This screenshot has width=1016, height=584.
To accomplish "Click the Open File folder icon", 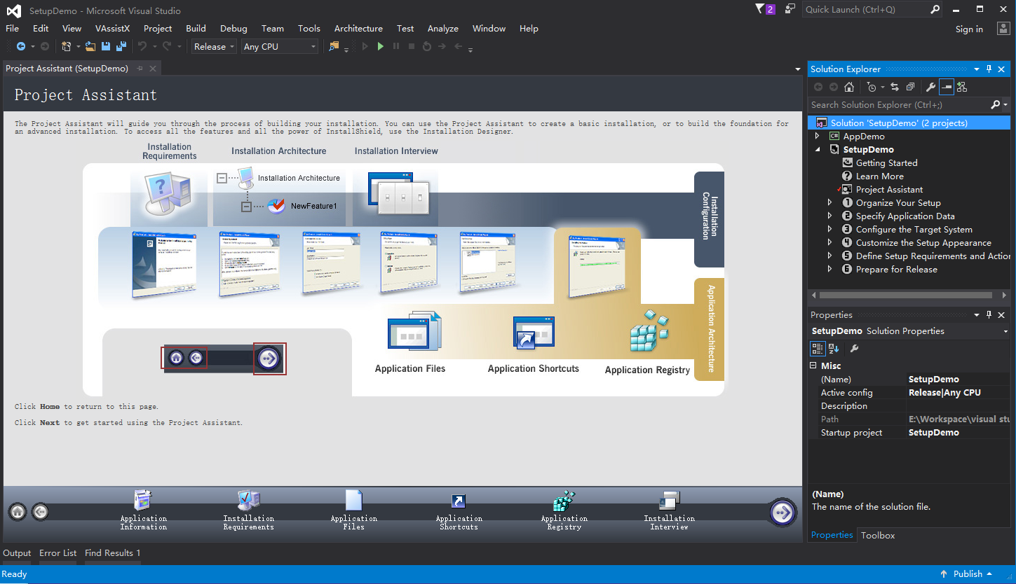I will 90,46.
